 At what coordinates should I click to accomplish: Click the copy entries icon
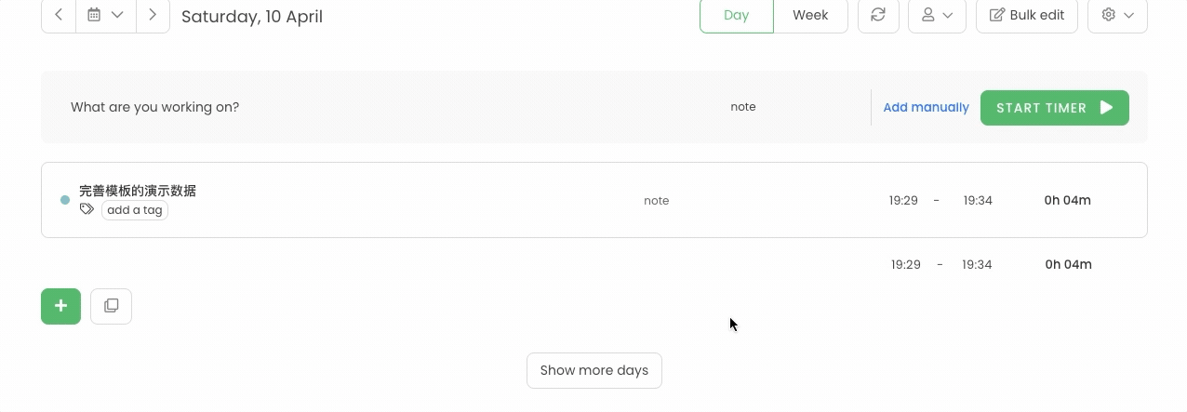pos(111,306)
